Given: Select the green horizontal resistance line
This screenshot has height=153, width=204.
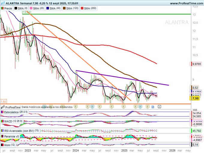Looking at the screenshot, I should click(107, 14).
